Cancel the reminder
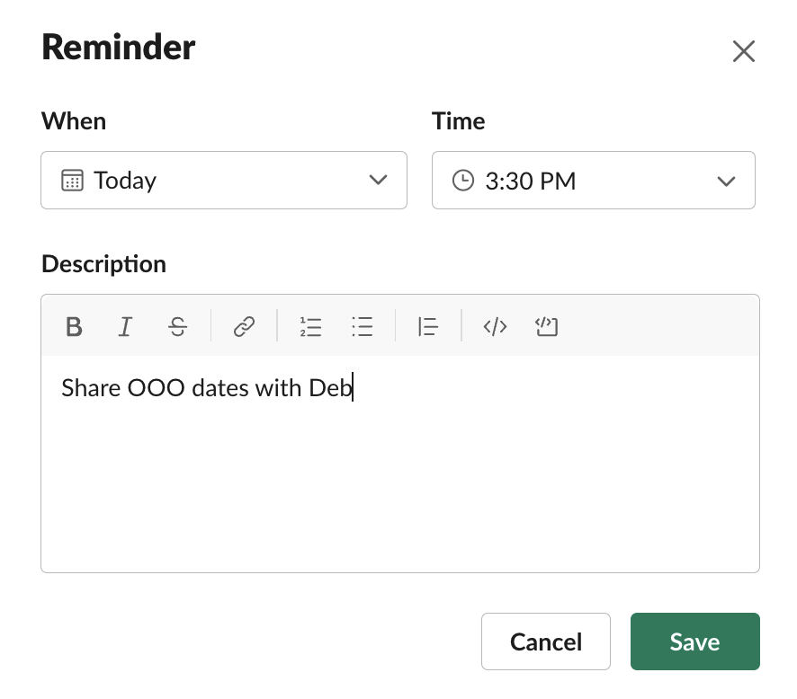 pos(546,641)
